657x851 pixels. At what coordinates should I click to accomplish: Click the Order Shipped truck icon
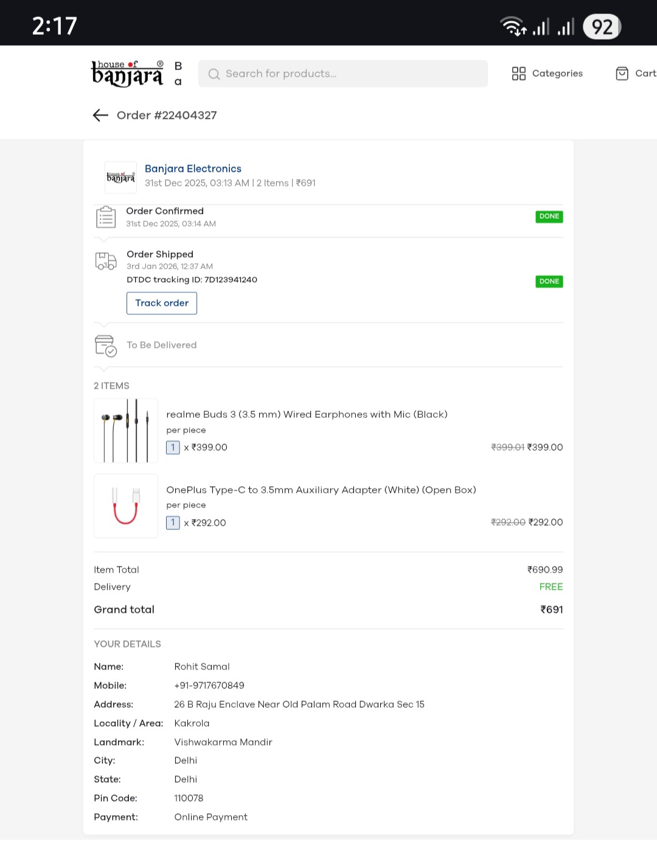tap(106, 261)
